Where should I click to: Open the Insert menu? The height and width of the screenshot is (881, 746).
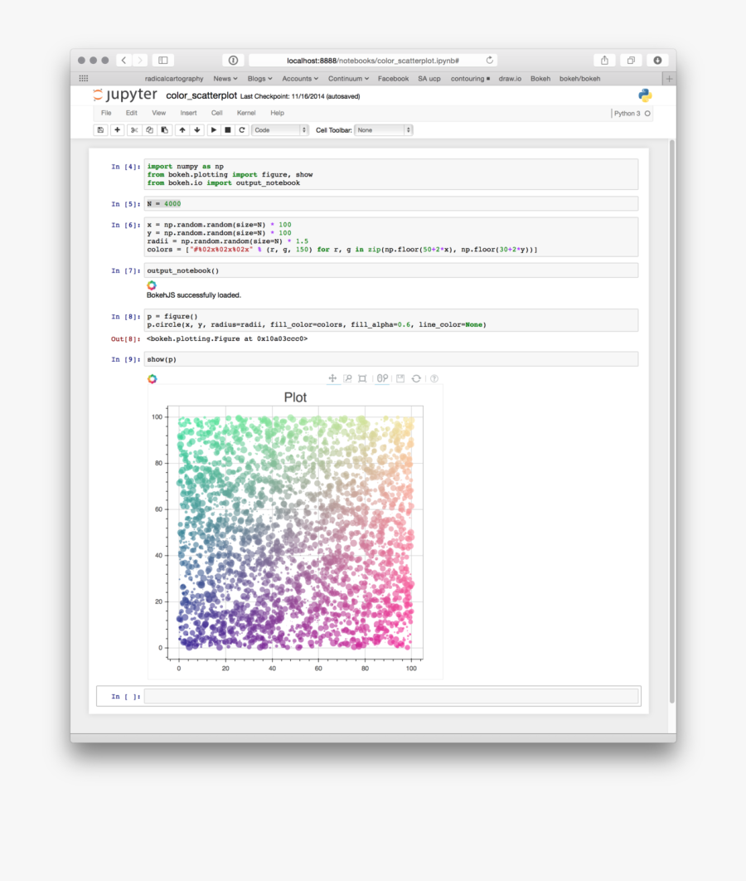click(x=188, y=113)
